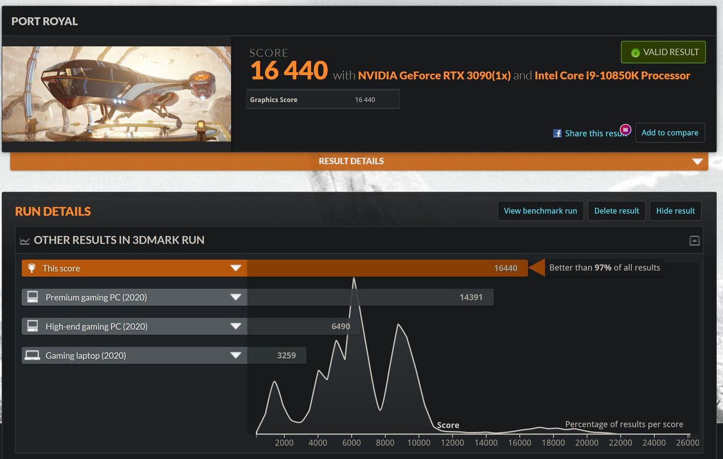This screenshot has height=459, width=723.
Task: Click the High-end gaming PC 6490 value
Action: pos(341,326)
